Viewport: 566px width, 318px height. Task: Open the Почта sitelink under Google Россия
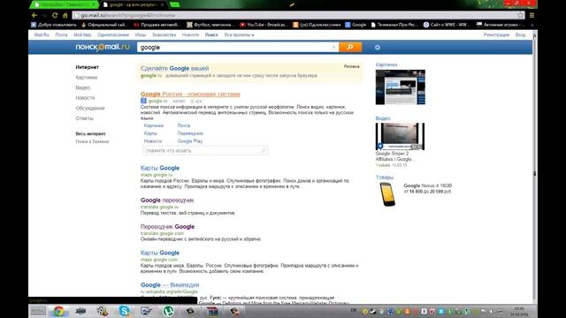(x=183, y=125)
